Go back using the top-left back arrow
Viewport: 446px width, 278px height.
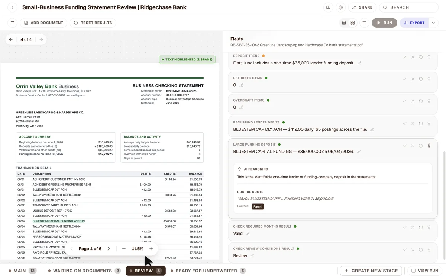[12, 7]
